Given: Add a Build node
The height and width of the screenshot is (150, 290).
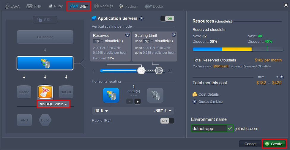Looking at the screenshot, I should pos(45,120).
